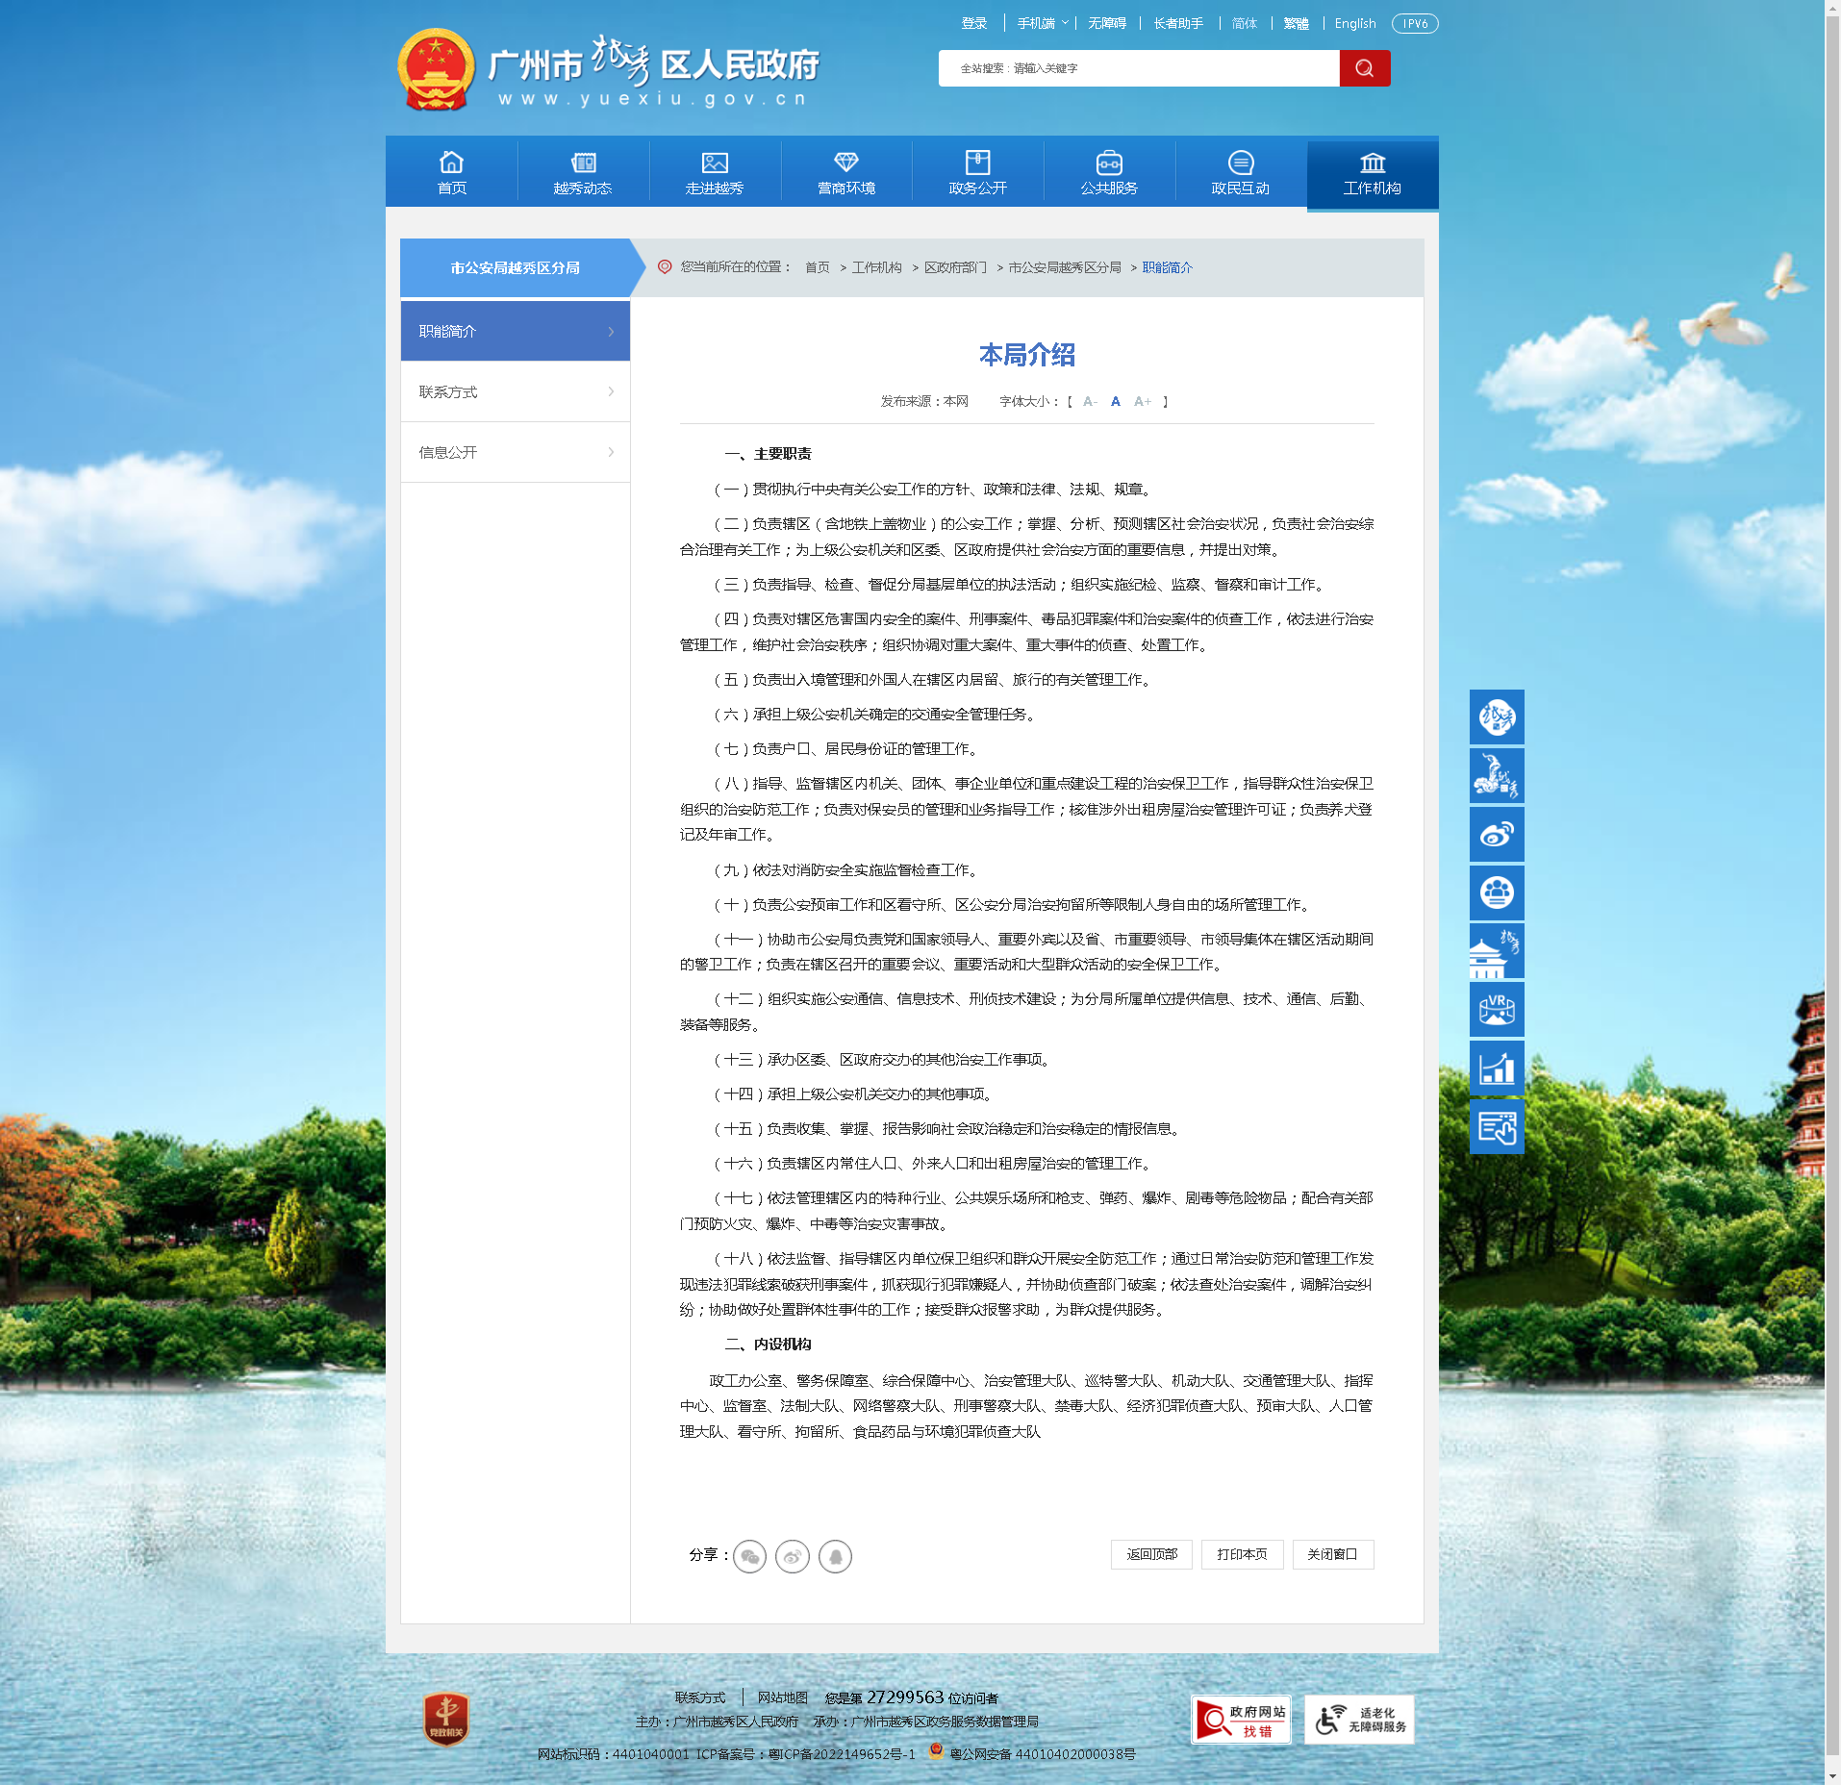Open the bar chart statistics sidebar icon
Viewport: 1841px width, 1785px height.
coord(1497,1068)
